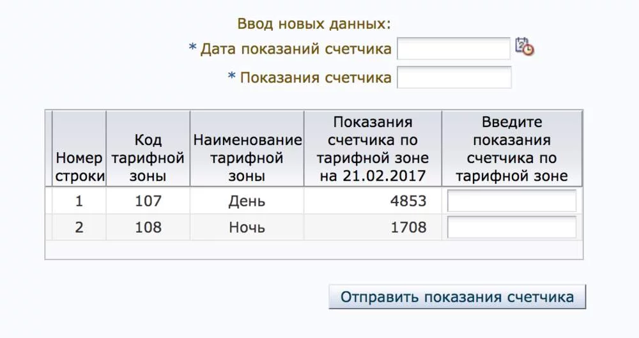Focus the 'Показания счетчика' input field
Screen dimensions: 639x338
tap(454, 78)
